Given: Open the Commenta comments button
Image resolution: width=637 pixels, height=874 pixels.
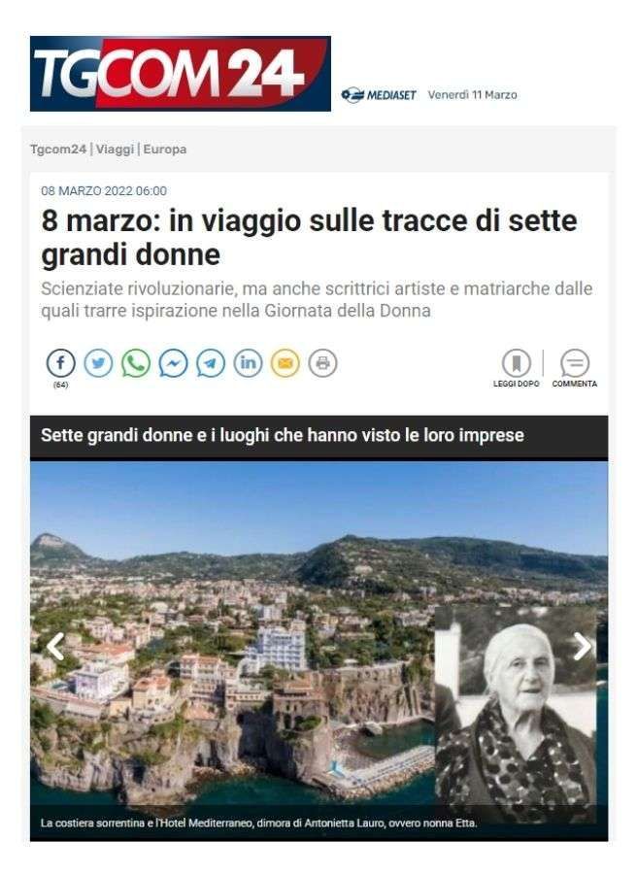Looking at the screenshot, I should tap(575, 368).
